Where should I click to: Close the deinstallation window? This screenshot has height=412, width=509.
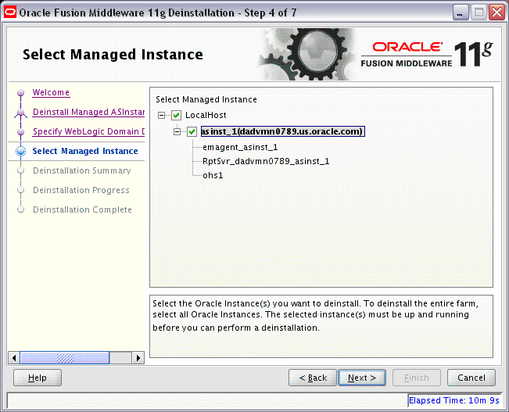click(497, 13)
